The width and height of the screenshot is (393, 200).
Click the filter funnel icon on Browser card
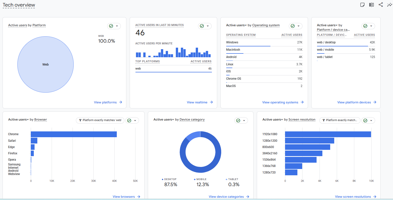click(x=80, y=120)
